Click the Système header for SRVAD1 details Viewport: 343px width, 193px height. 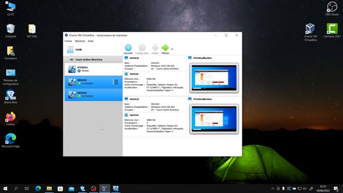[x=134, y=74]
